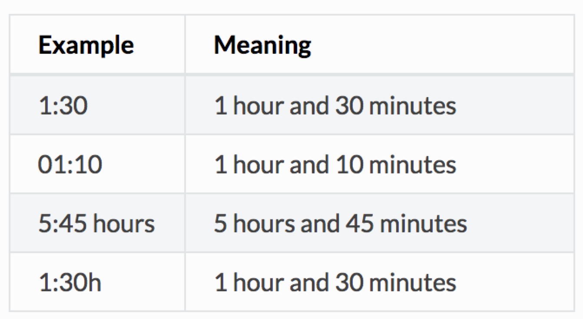Click the meaning text beside the 1:30 example

335,106
